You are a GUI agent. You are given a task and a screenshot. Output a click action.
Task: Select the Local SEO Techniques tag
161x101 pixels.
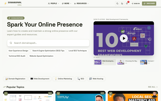tap(78, 51)
